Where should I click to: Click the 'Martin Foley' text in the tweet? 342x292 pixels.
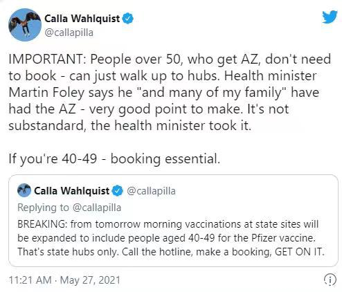tap(46, 93)
